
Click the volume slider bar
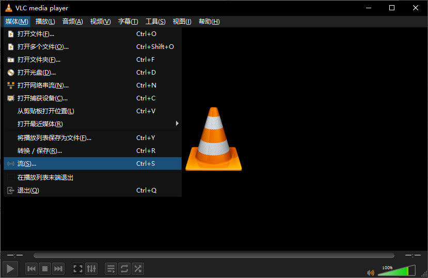tap(396, 271)
